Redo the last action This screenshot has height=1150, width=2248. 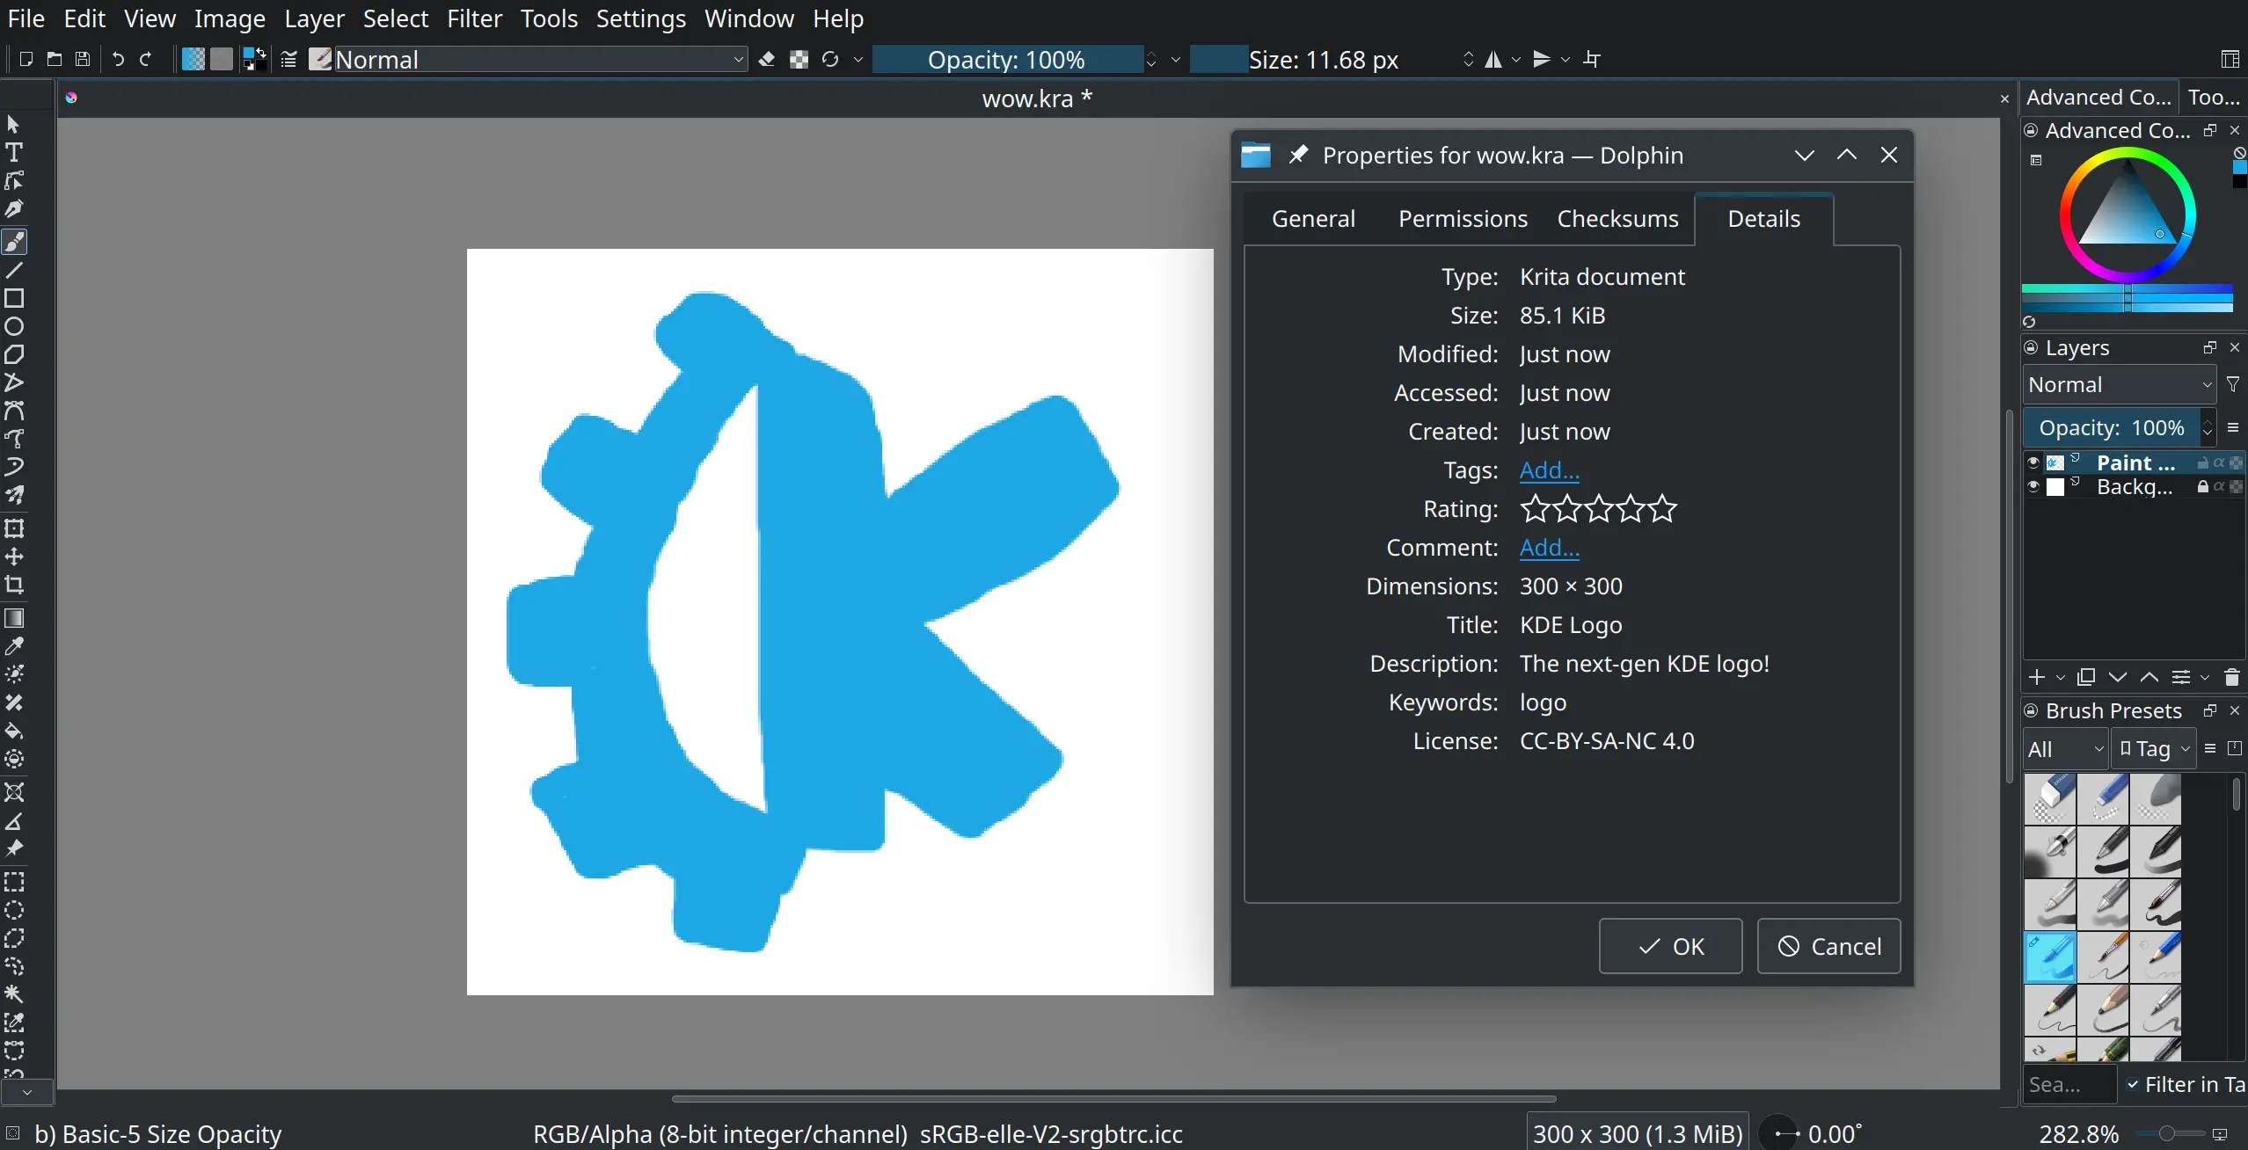click(x=146, y=59)
